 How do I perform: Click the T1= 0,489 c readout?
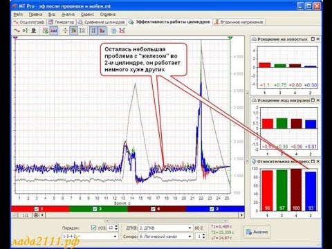[221, 227]
